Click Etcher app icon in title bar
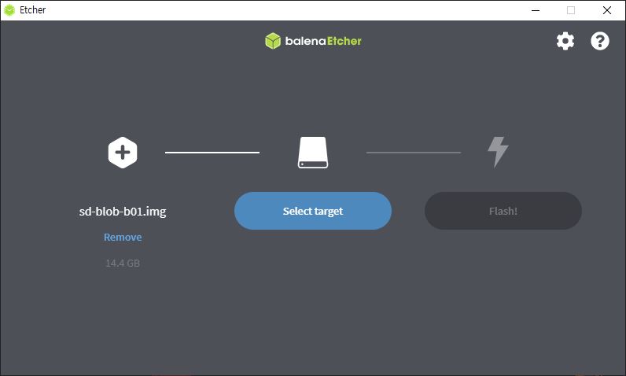Image resolution: width=626 pixels, height=376 pixels. tap(9, 10)
